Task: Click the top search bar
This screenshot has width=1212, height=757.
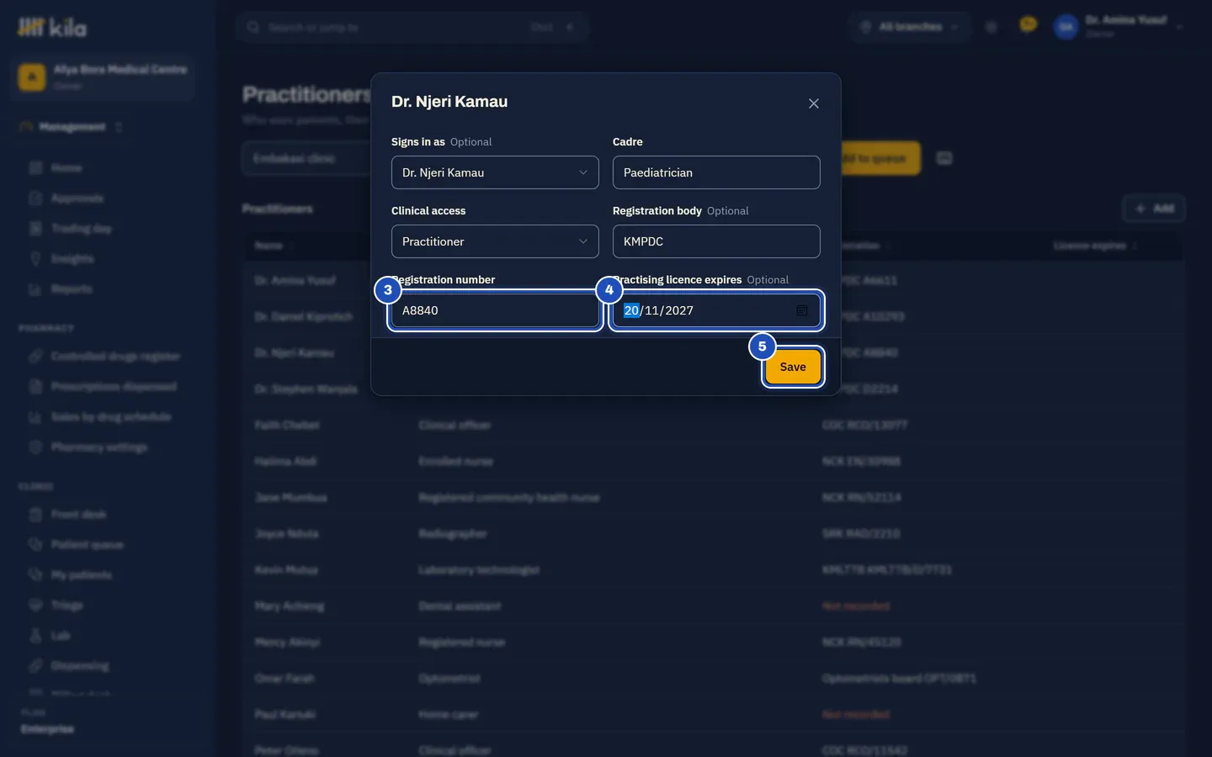Action: pyautogui.click(x=412, y=27)
